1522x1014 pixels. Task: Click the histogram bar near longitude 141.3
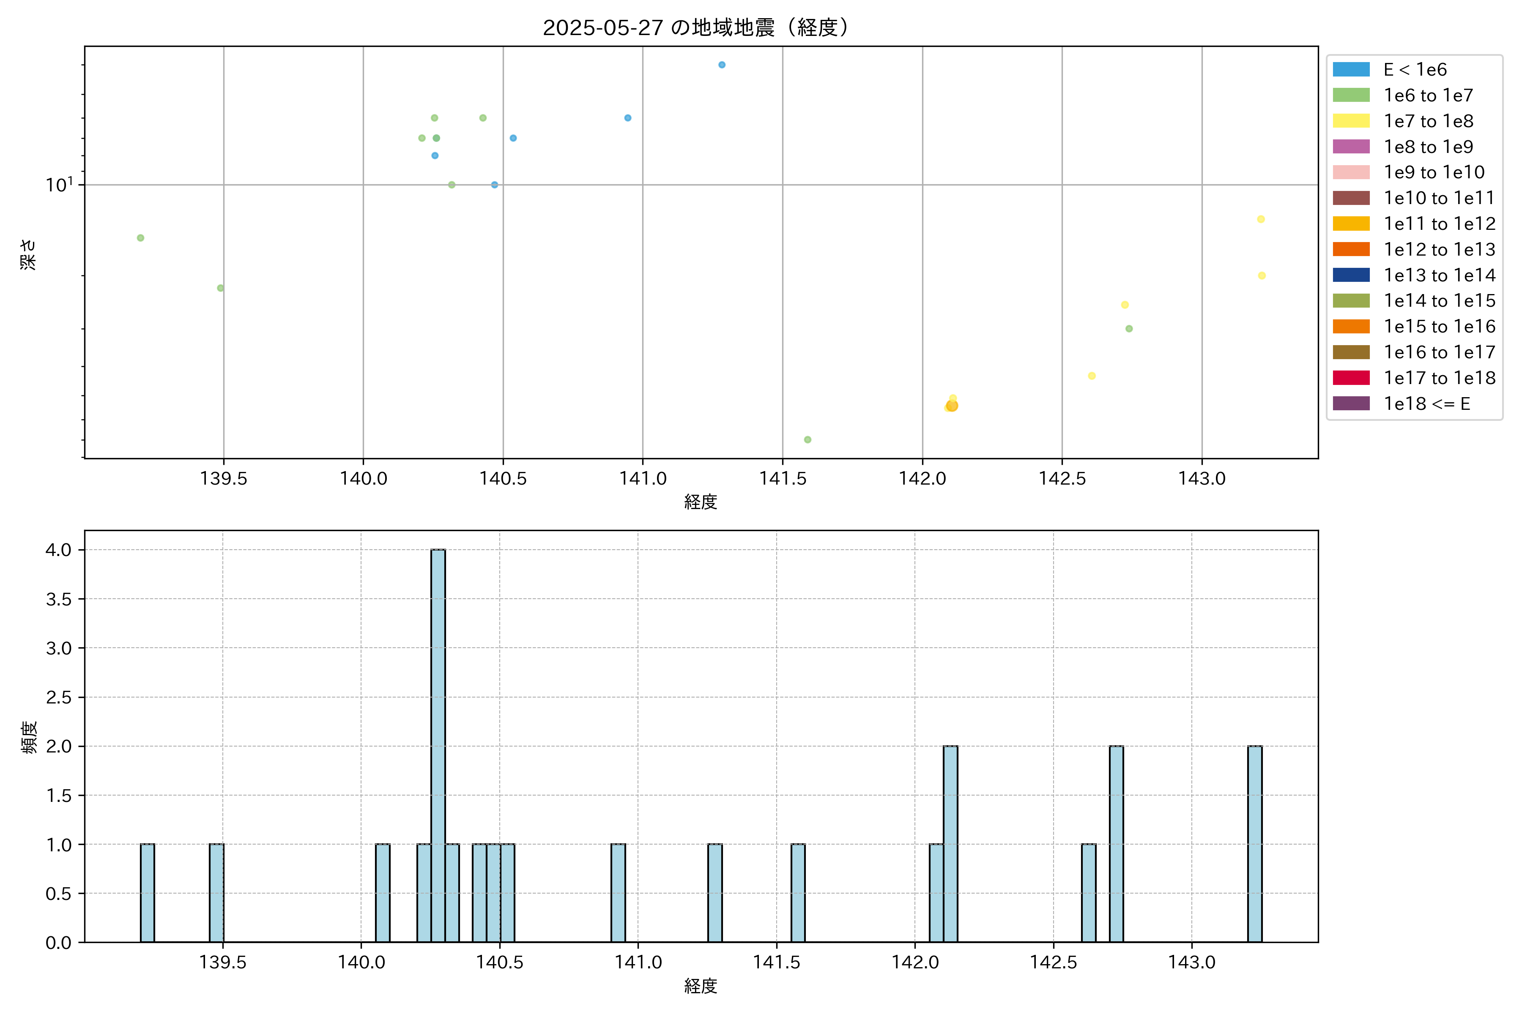click(715, 892)
